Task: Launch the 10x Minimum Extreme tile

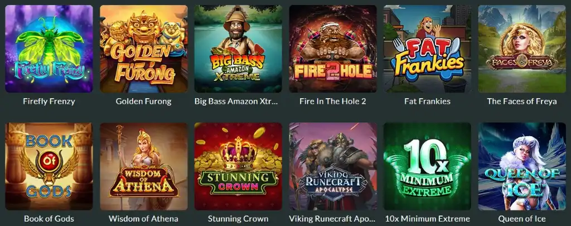Action: point(428,166)
